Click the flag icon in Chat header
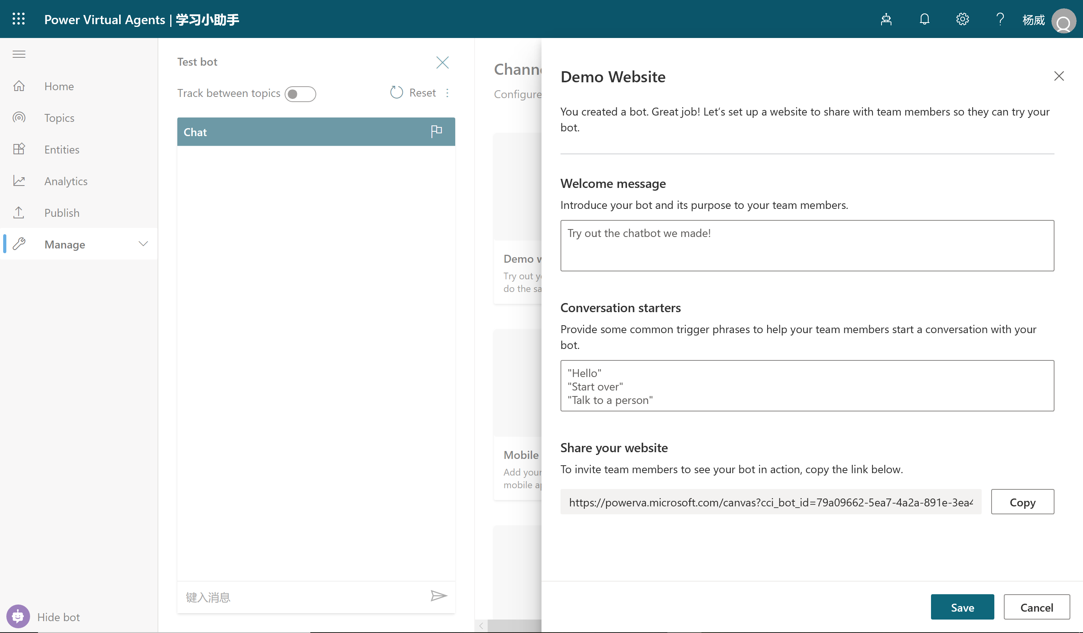 pyautogui.click(x=436, y=131)
